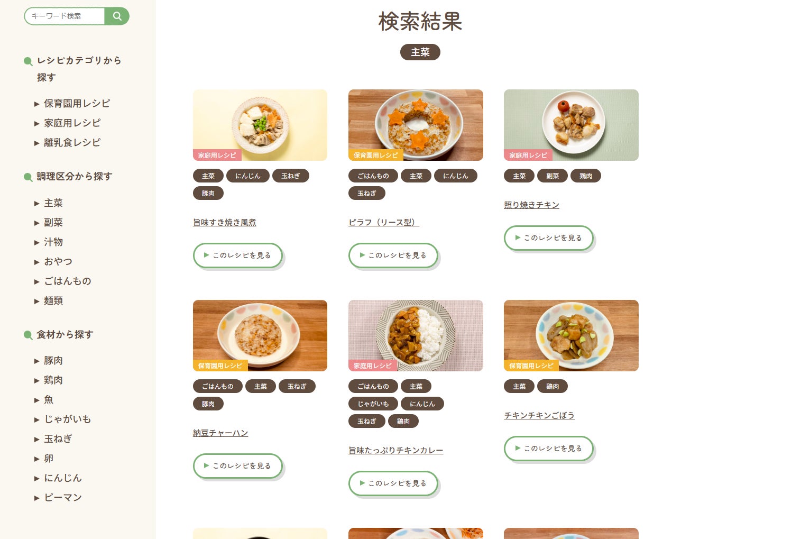Screen dimensions: 801x539
Task: Open 保育園用レシピ category in sidebar
Action: [x=77, y=104]
